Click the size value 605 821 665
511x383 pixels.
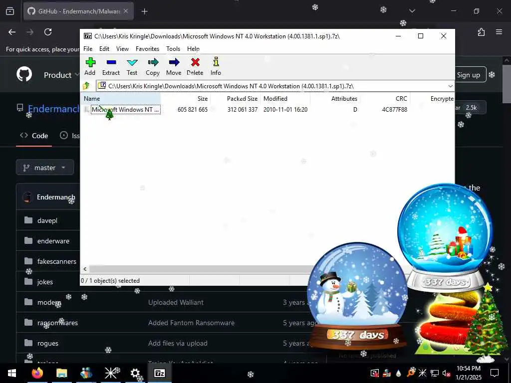(x=193, y=109)
